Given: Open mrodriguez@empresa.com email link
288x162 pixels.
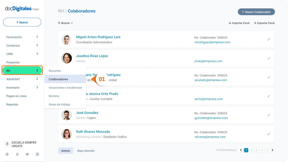Looking at the screenshot, I should pyautogui.click(x=212, y=42).
